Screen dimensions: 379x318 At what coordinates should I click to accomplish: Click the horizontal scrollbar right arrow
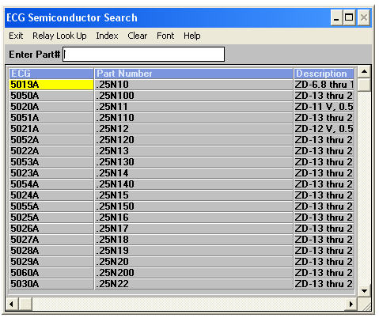[x=351, y=304]
